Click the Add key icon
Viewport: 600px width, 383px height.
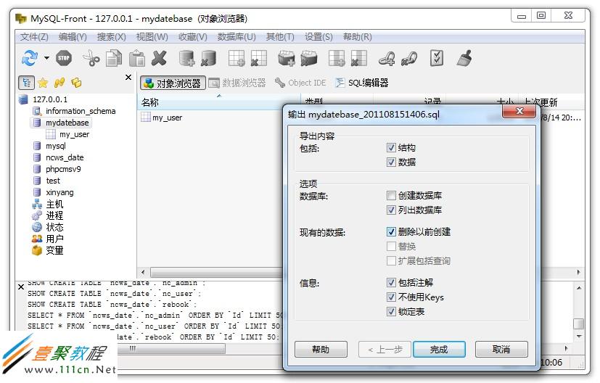coord(387,58)
